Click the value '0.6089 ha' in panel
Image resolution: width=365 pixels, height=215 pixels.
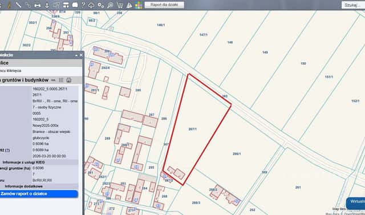[x=40, y=150]
